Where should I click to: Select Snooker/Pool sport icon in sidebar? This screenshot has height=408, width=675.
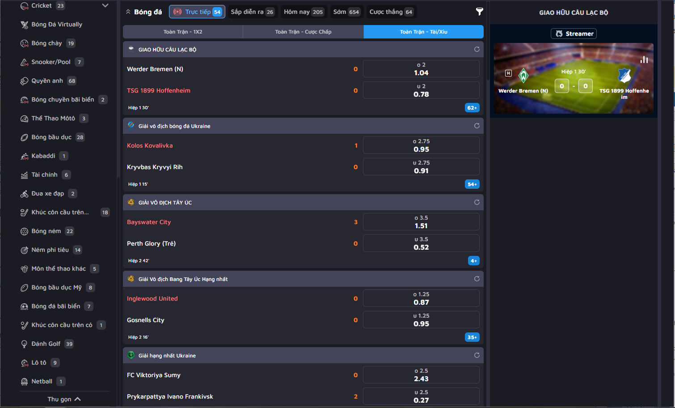(x=24, y=62)
